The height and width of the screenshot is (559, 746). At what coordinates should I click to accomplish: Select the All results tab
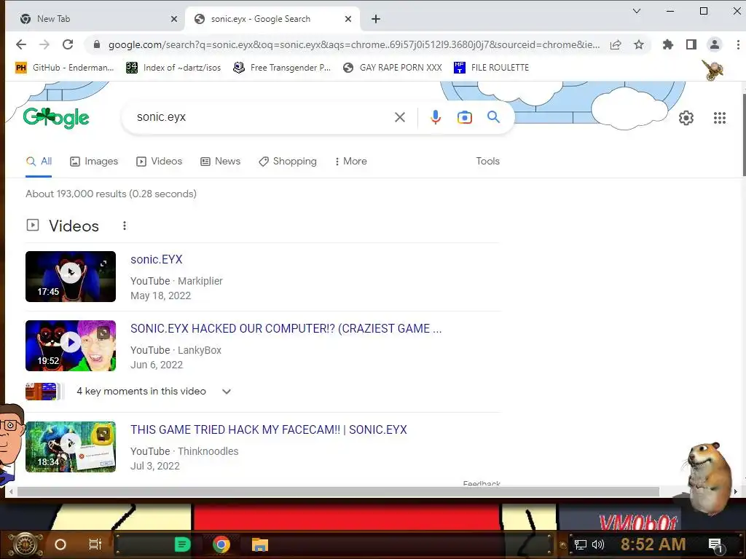click(39, 161)
